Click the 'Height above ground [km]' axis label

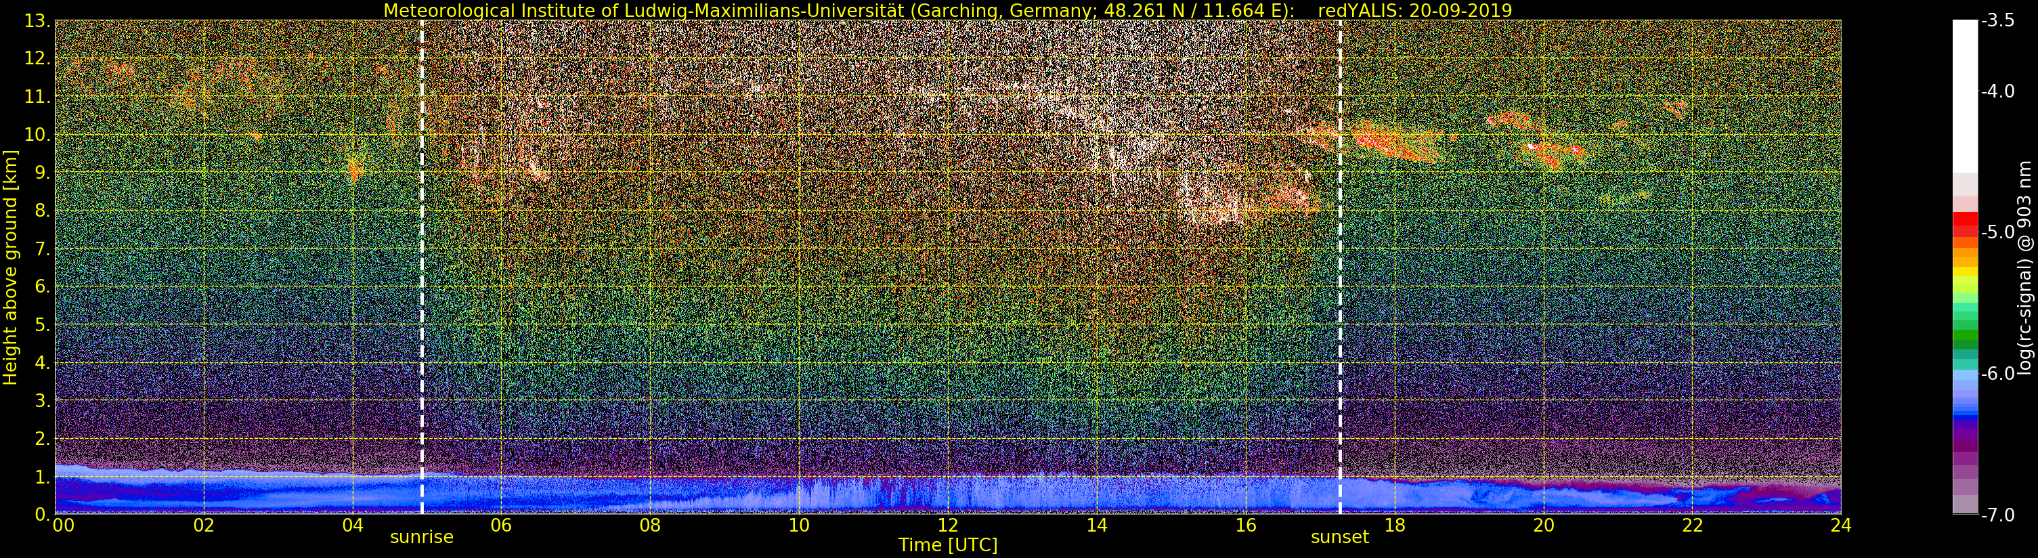click(11, 267)
